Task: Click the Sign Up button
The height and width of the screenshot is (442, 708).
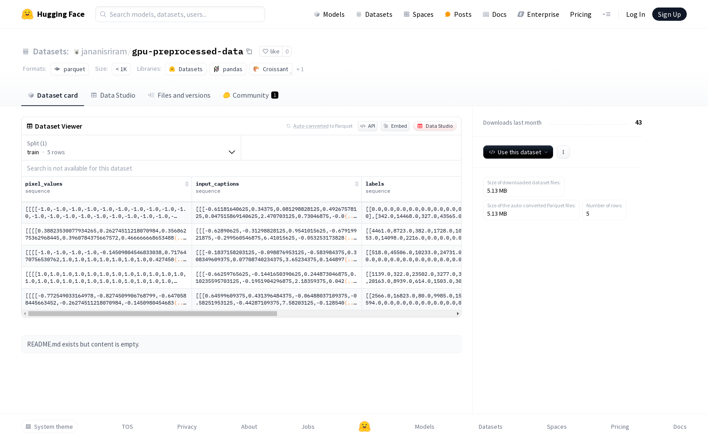Action: (669, 14)
